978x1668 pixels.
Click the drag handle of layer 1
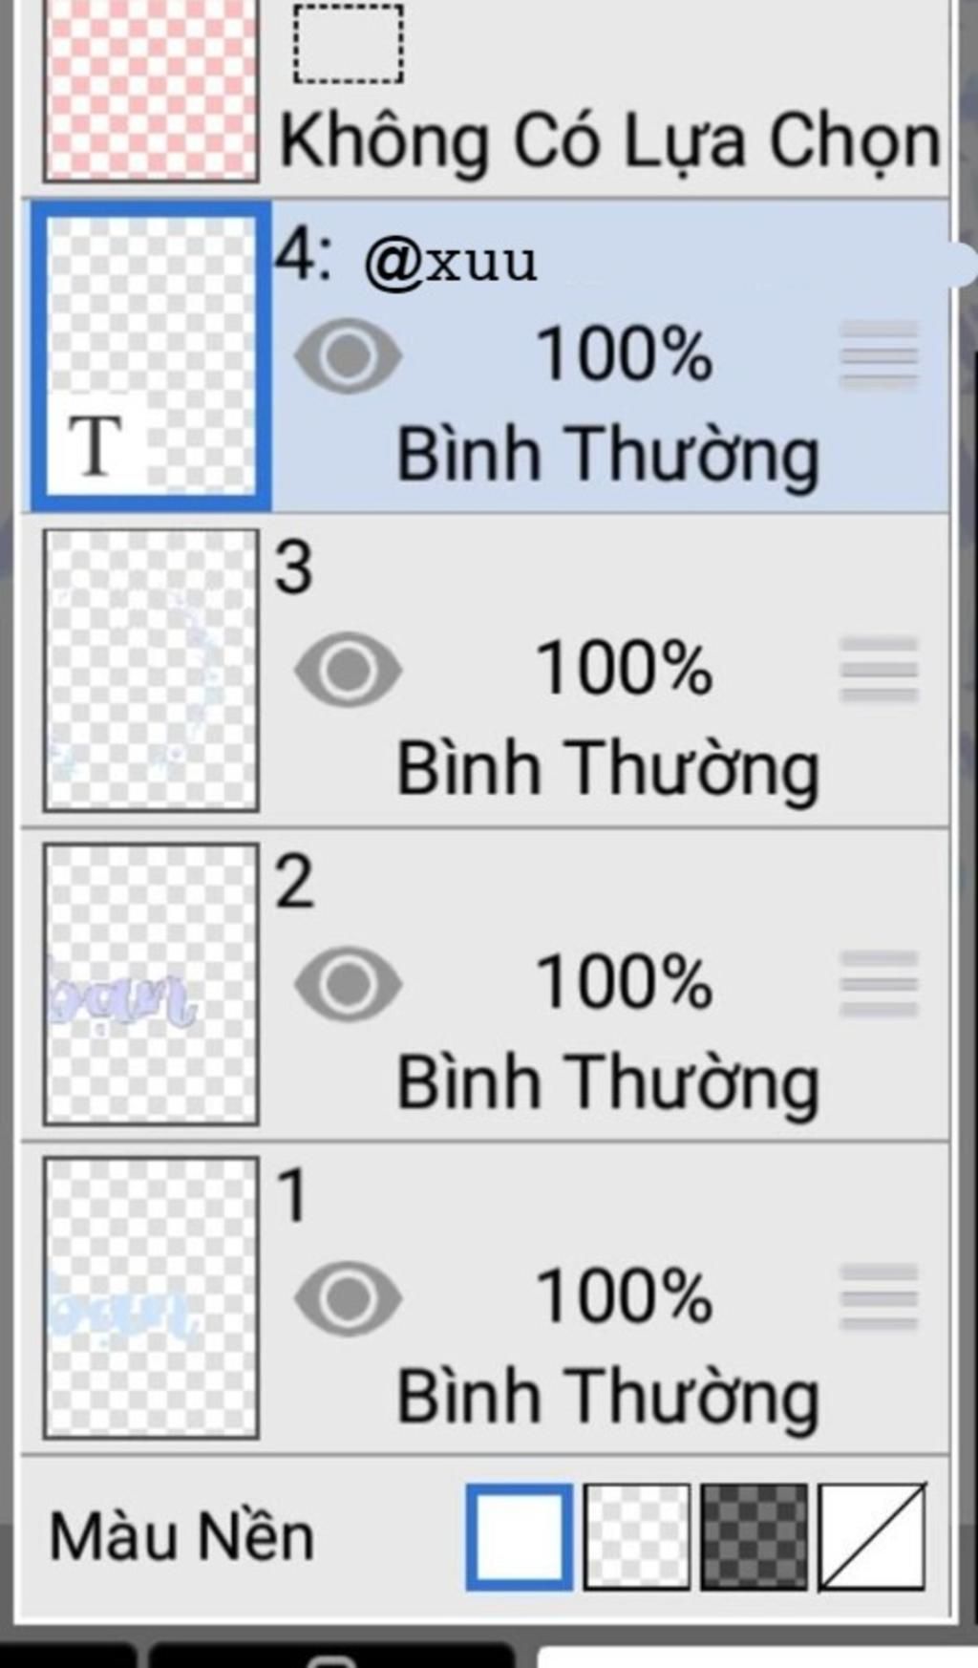click(879, 1297)
